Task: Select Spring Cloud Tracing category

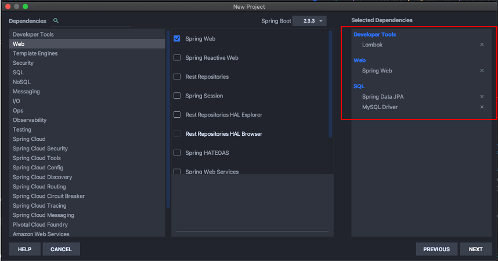Action: click(x=87, y=206)
